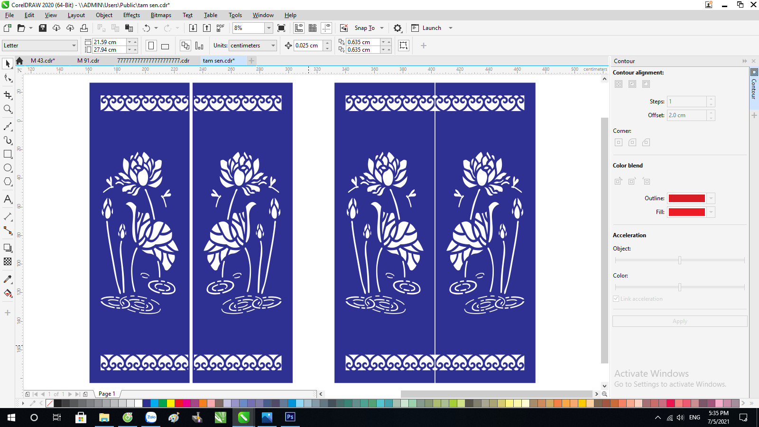This screenshot has height=427, width=759.
Task: Pick the Crop tool
Action: pyautogui.click(x=8, y=95)
